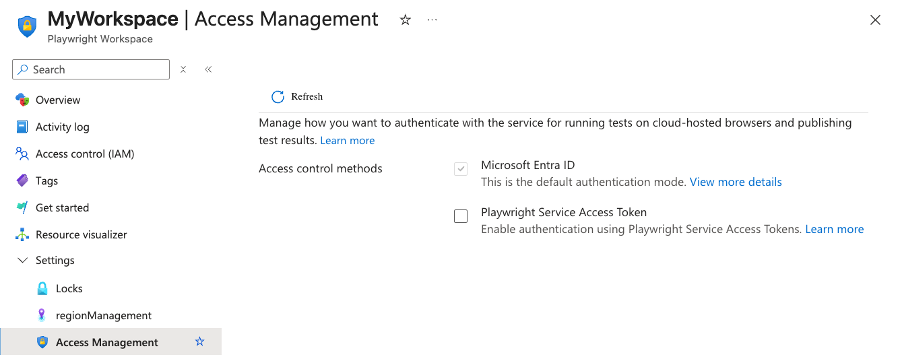Click the Overview cloud icon in sidebar

(22, 100)
